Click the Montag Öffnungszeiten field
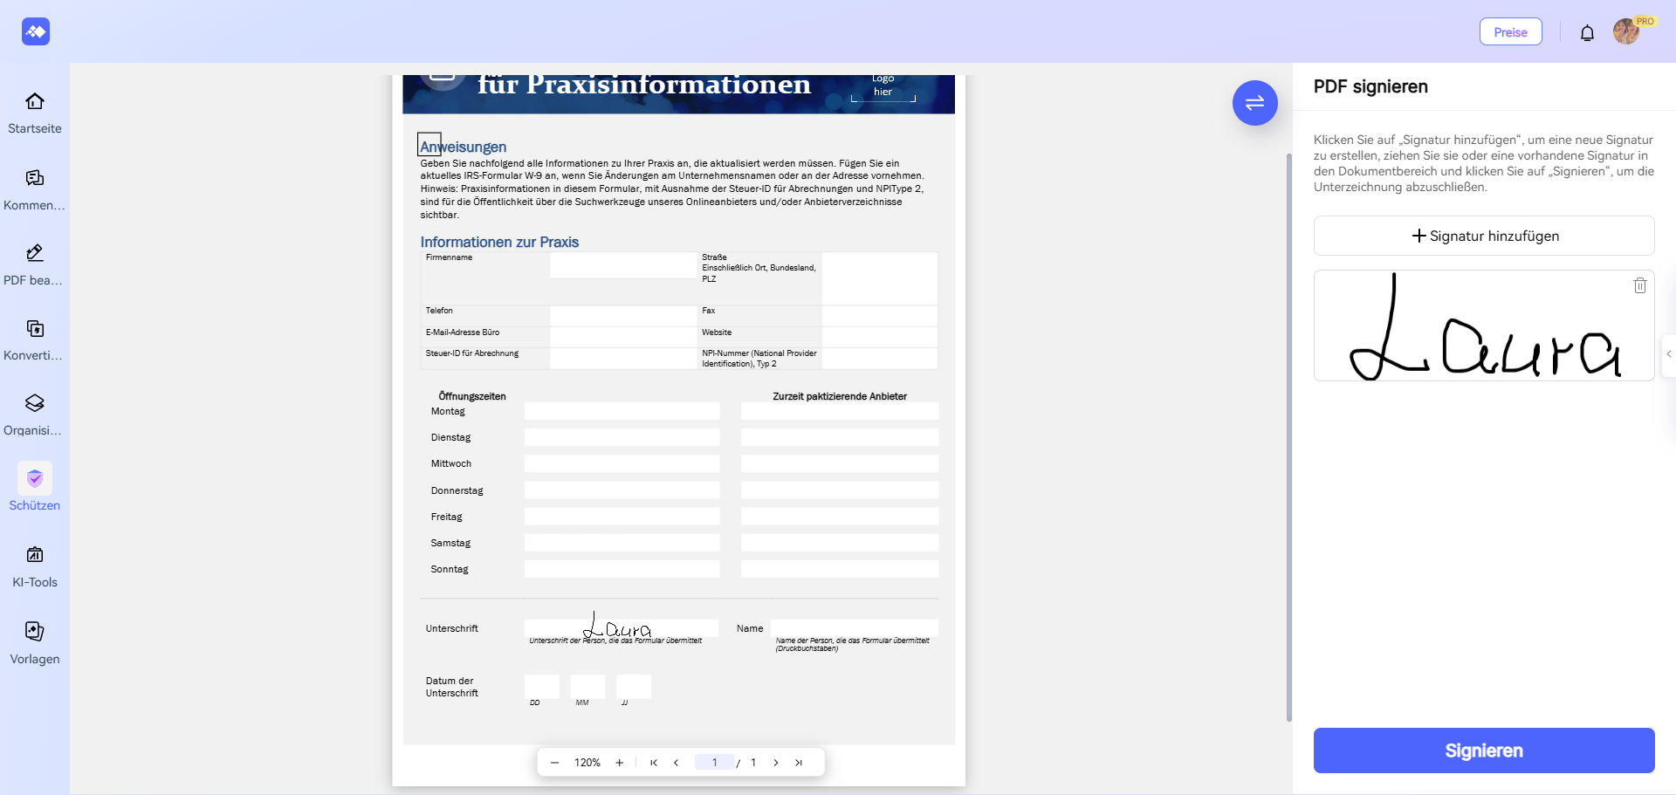Image resolution: width=1676 pixels, height=795 pixels. tap(622, 411)
